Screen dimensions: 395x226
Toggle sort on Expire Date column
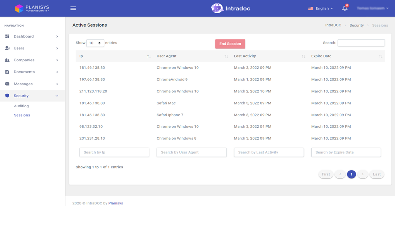click(380, 56)
